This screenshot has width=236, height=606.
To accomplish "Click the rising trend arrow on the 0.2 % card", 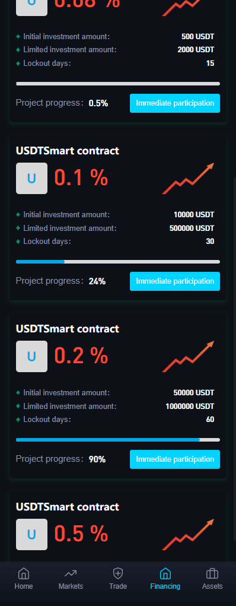I will (x=188, y=356).
